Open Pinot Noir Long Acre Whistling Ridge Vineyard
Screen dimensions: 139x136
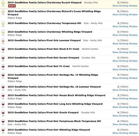[55, 104]
